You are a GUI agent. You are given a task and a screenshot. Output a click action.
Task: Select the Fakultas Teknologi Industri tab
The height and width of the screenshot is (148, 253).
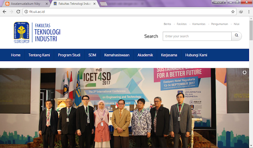click(x=74, y=4)
